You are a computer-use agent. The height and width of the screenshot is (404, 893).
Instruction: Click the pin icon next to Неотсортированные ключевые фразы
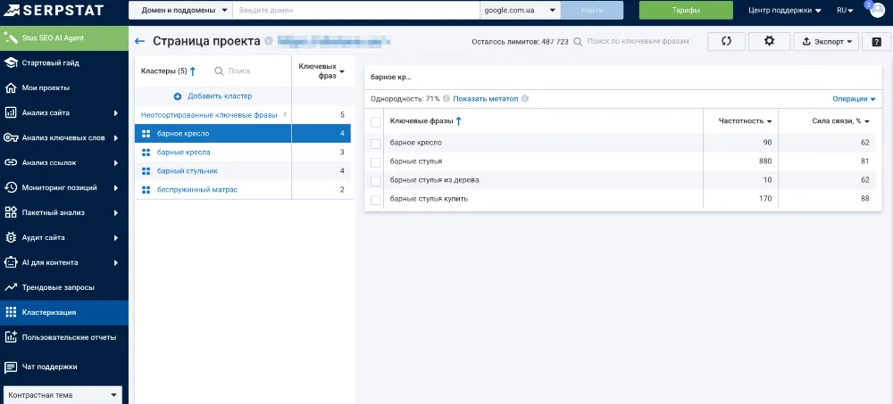[286, 115]
